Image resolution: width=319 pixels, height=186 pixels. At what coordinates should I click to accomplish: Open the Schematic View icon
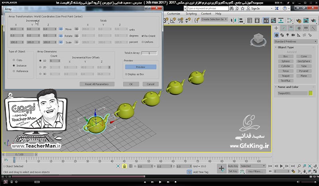[x=281, y=20]
